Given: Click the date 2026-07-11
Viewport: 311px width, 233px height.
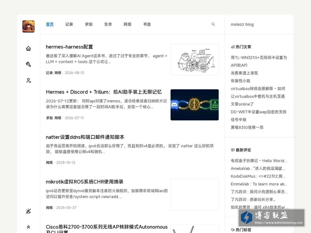Looking at the screenshot, I should (x=74, y=118).
